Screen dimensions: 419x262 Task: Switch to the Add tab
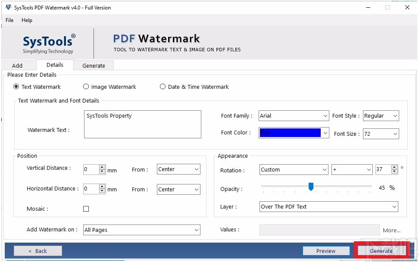(x=19, y=65)
